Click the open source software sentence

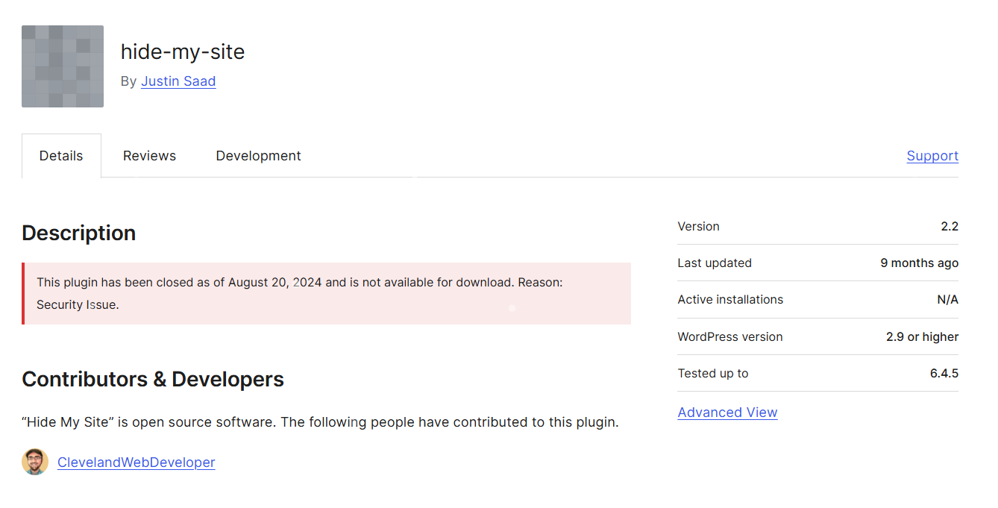[x=321, y=422]
